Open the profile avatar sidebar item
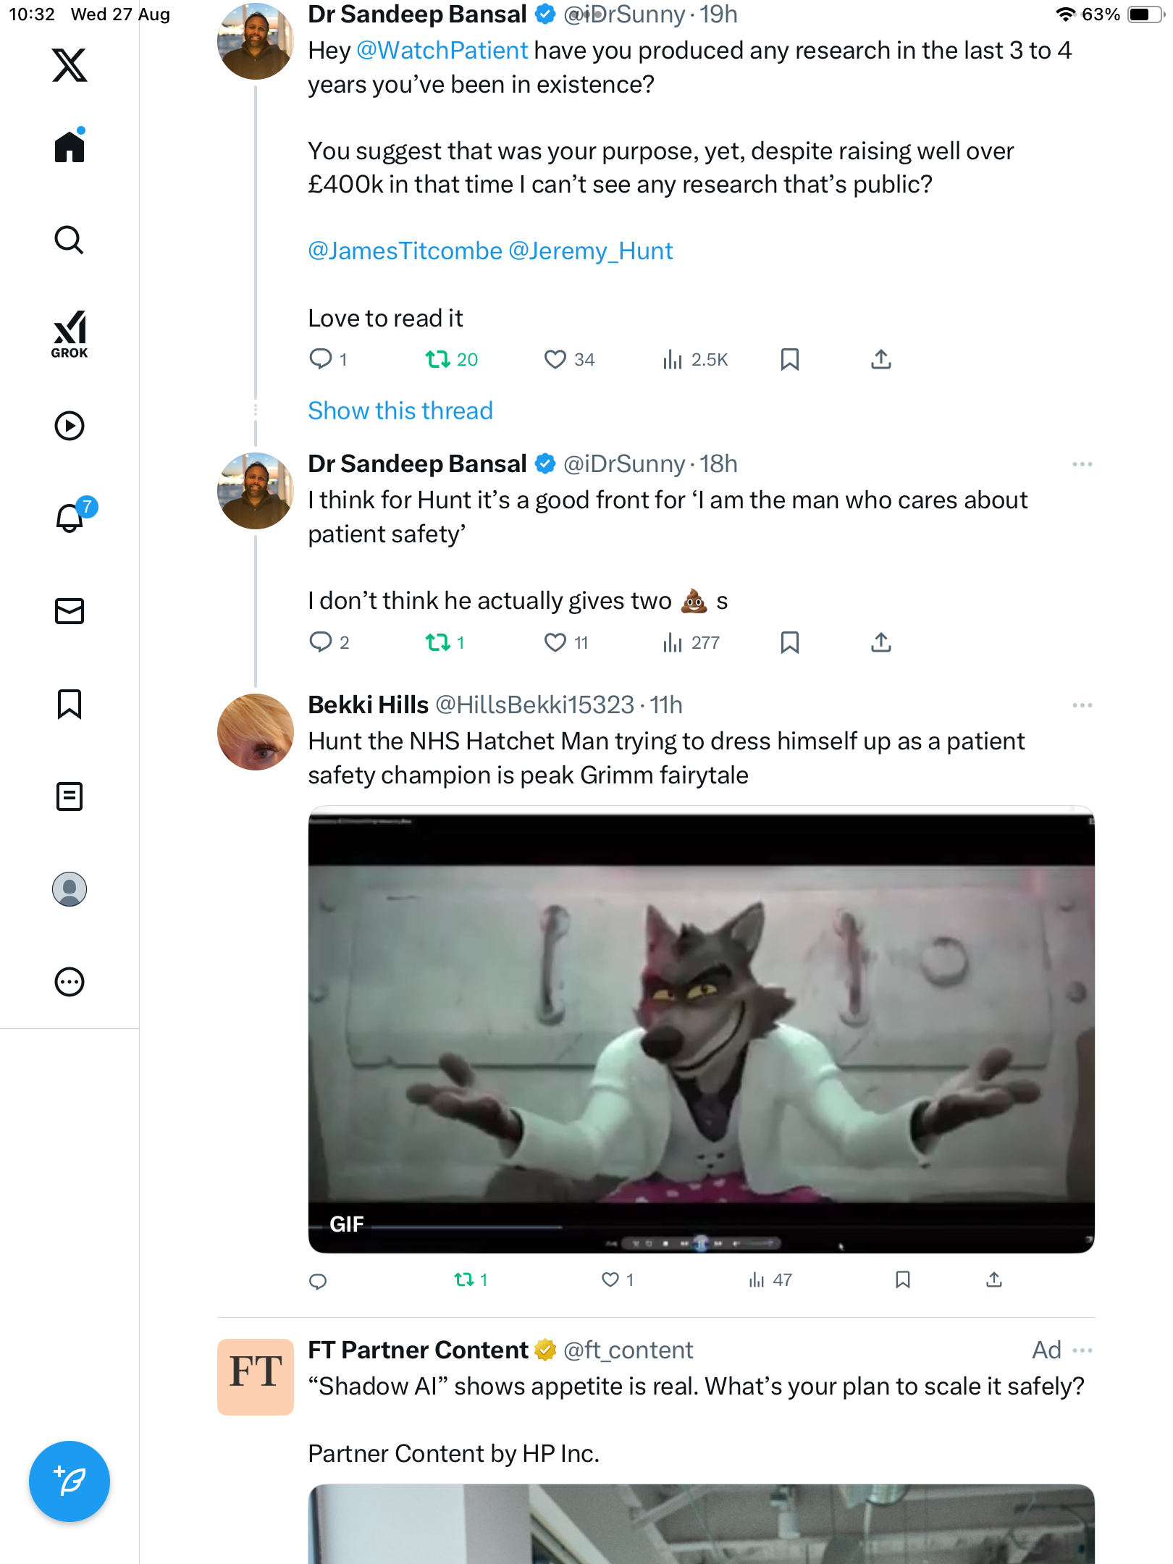 click(x=70, y=889)
